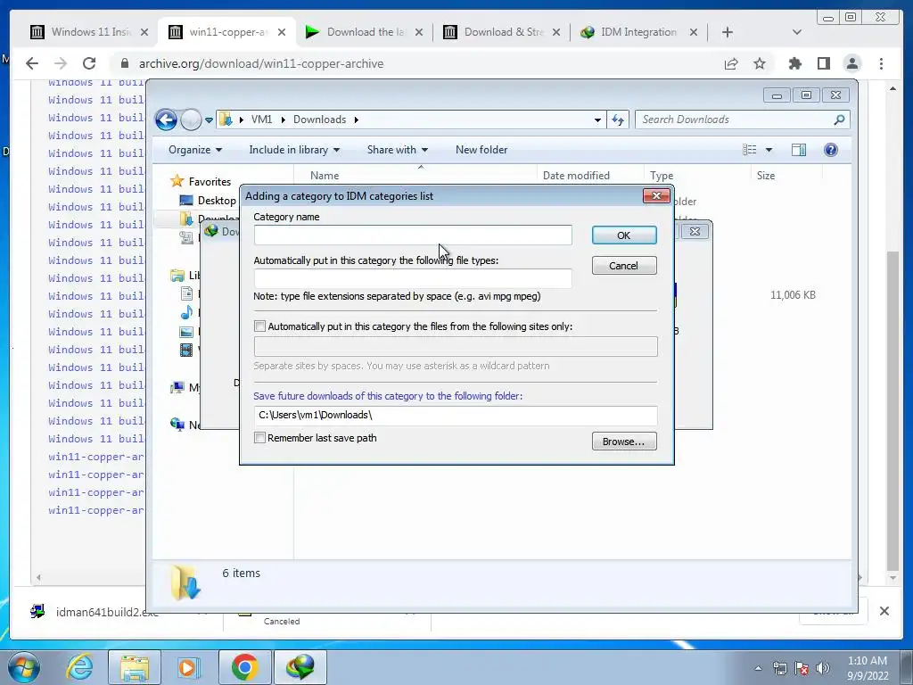Screen dimensions: 913x685
Task: Open the Chrome three-dot menu
Action: click(882, 63)
